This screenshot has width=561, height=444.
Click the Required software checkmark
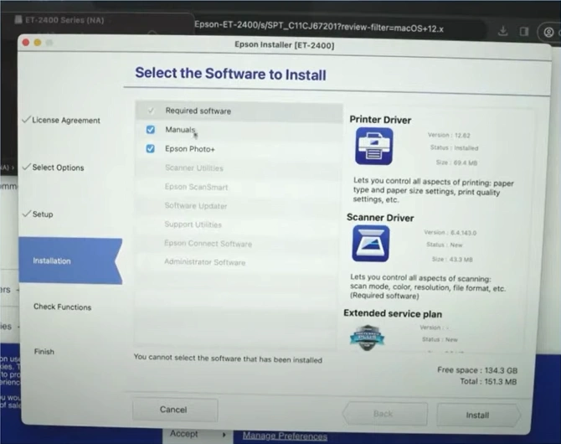[151, 111]
